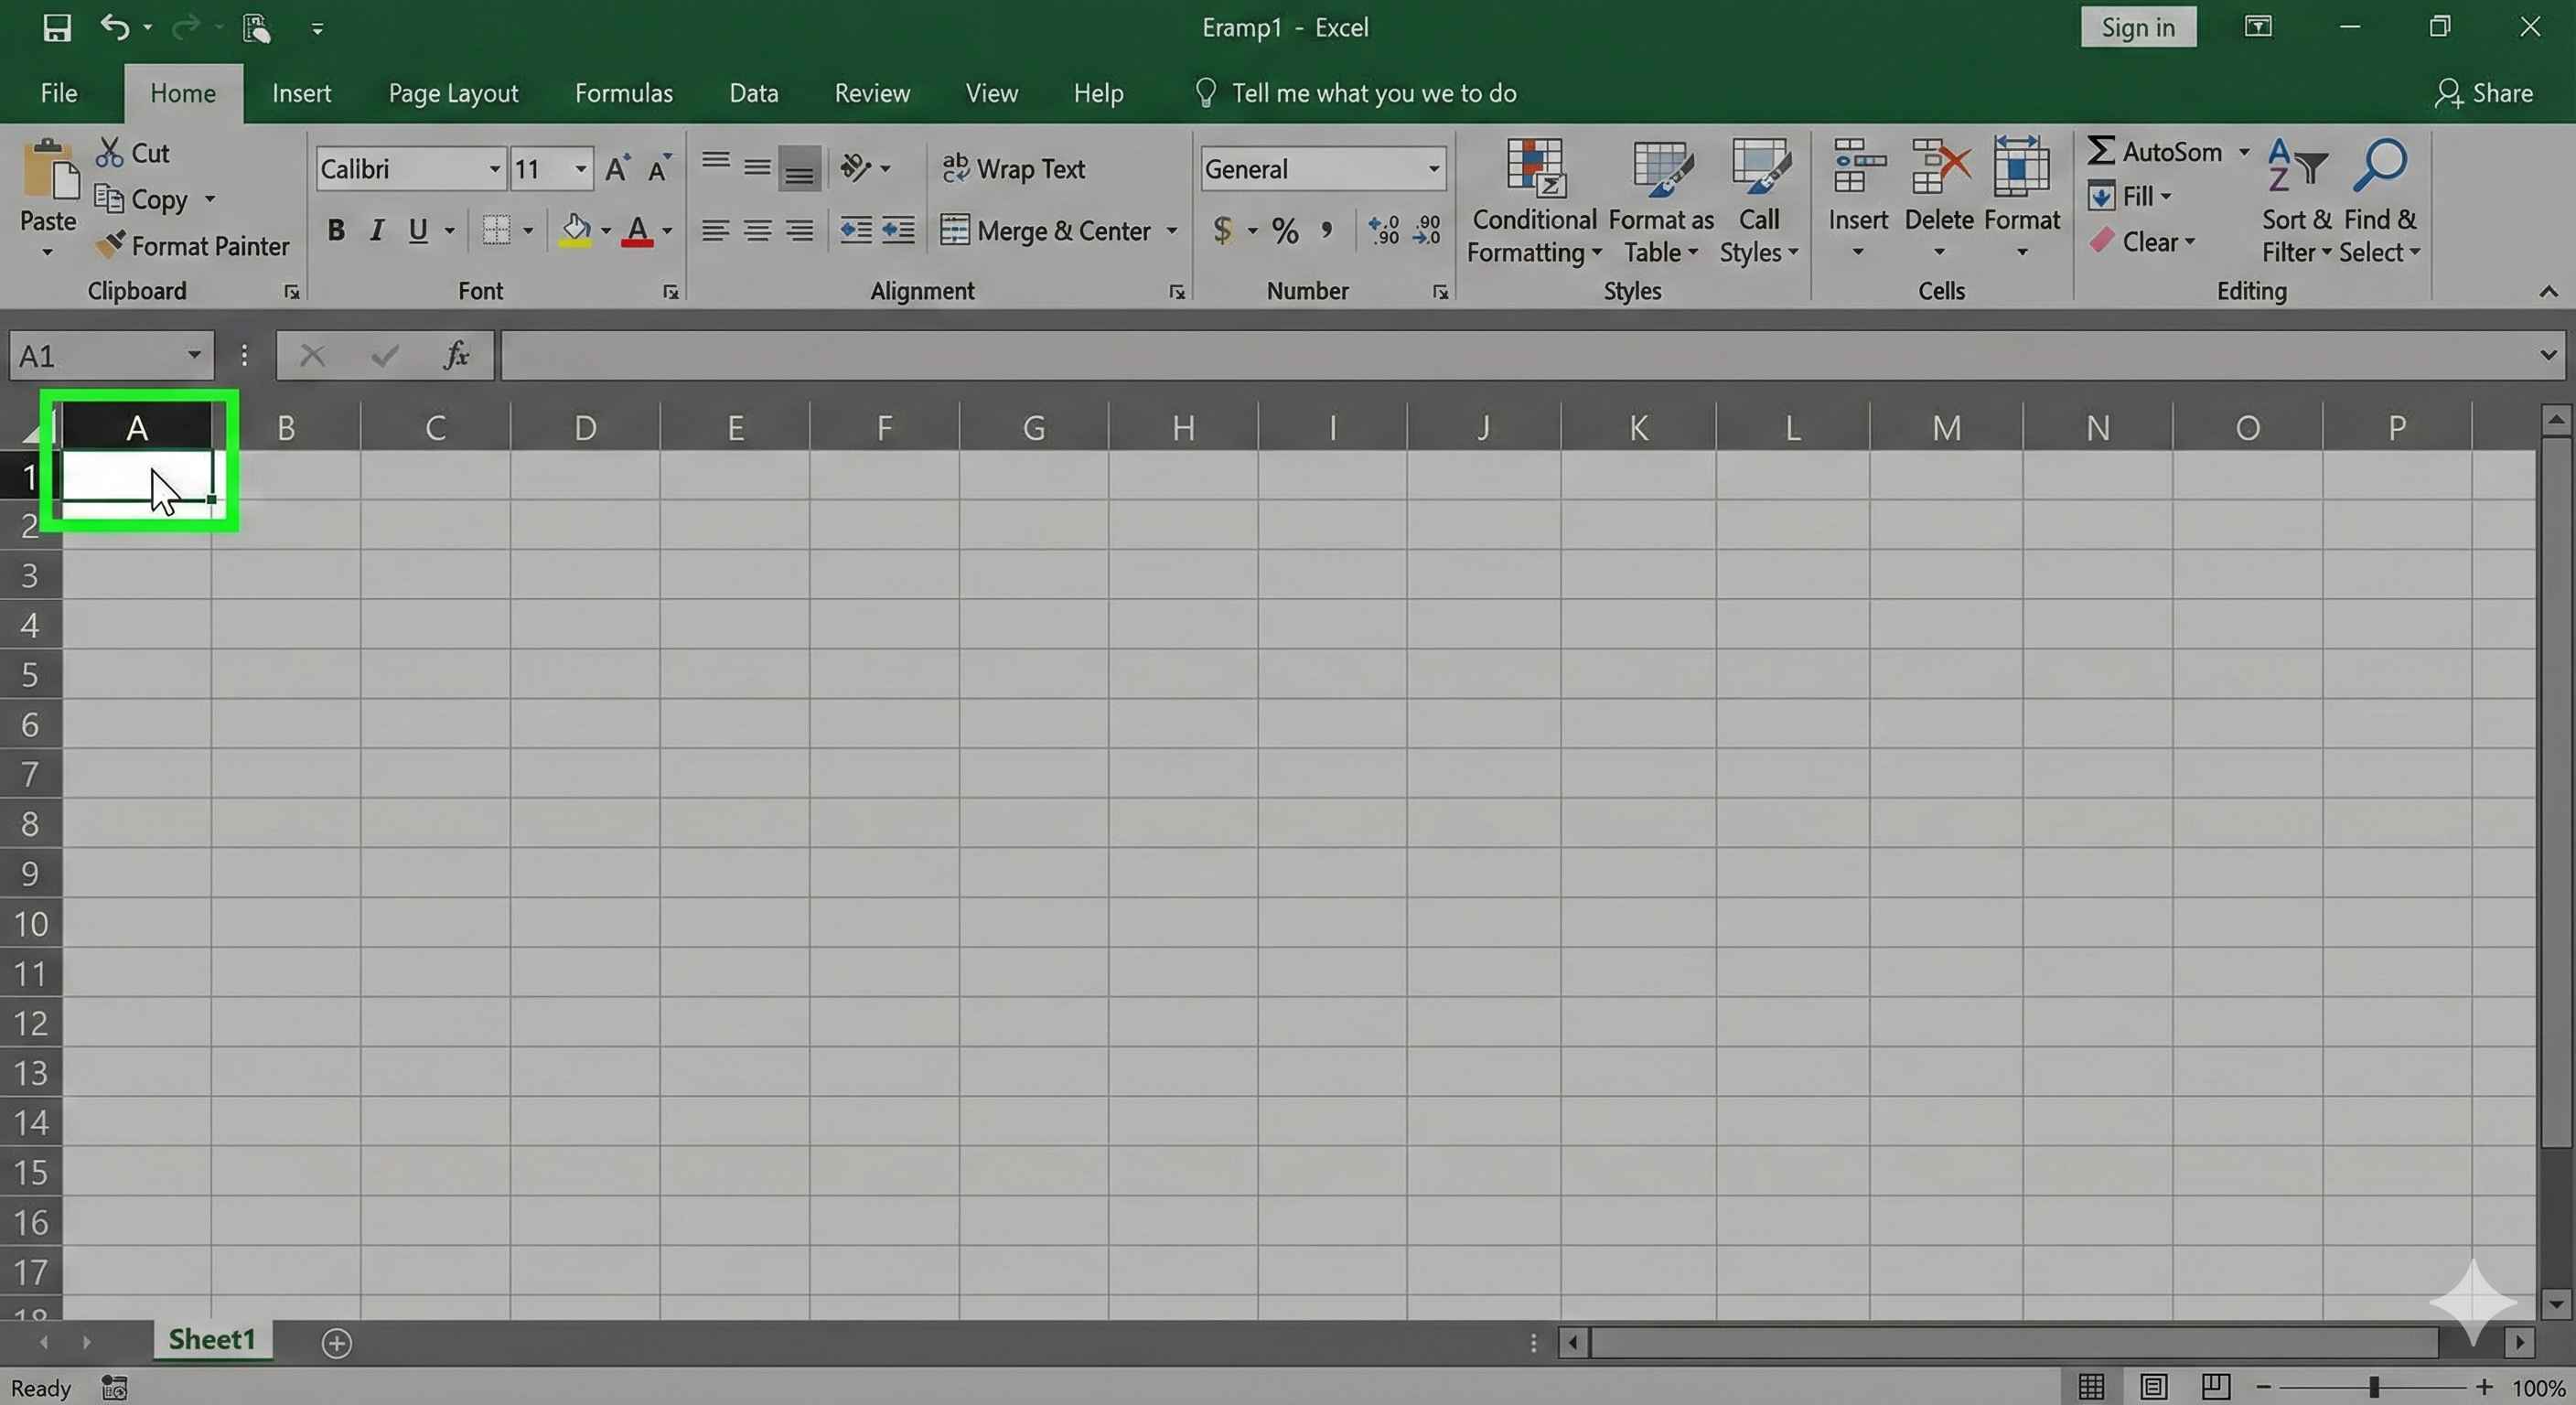2576x1405 pixels.
Task: Click the Format Painter brush icon
Action: tap(110, 245)
